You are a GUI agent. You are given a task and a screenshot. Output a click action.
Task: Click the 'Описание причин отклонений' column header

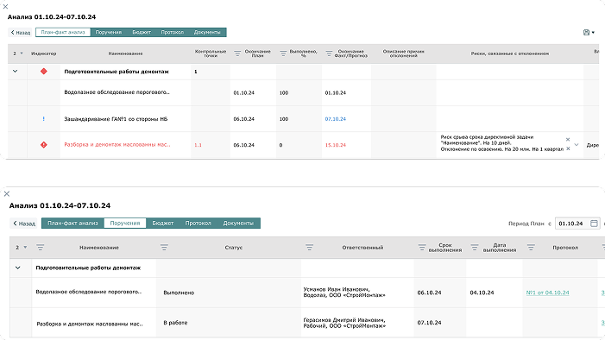pyautogui.click(x=404, y=54)
